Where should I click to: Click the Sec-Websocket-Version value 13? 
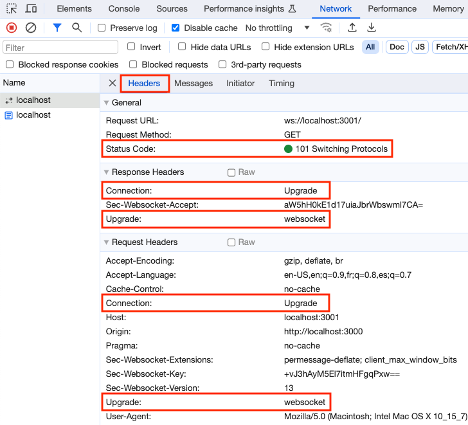point(289,388)
